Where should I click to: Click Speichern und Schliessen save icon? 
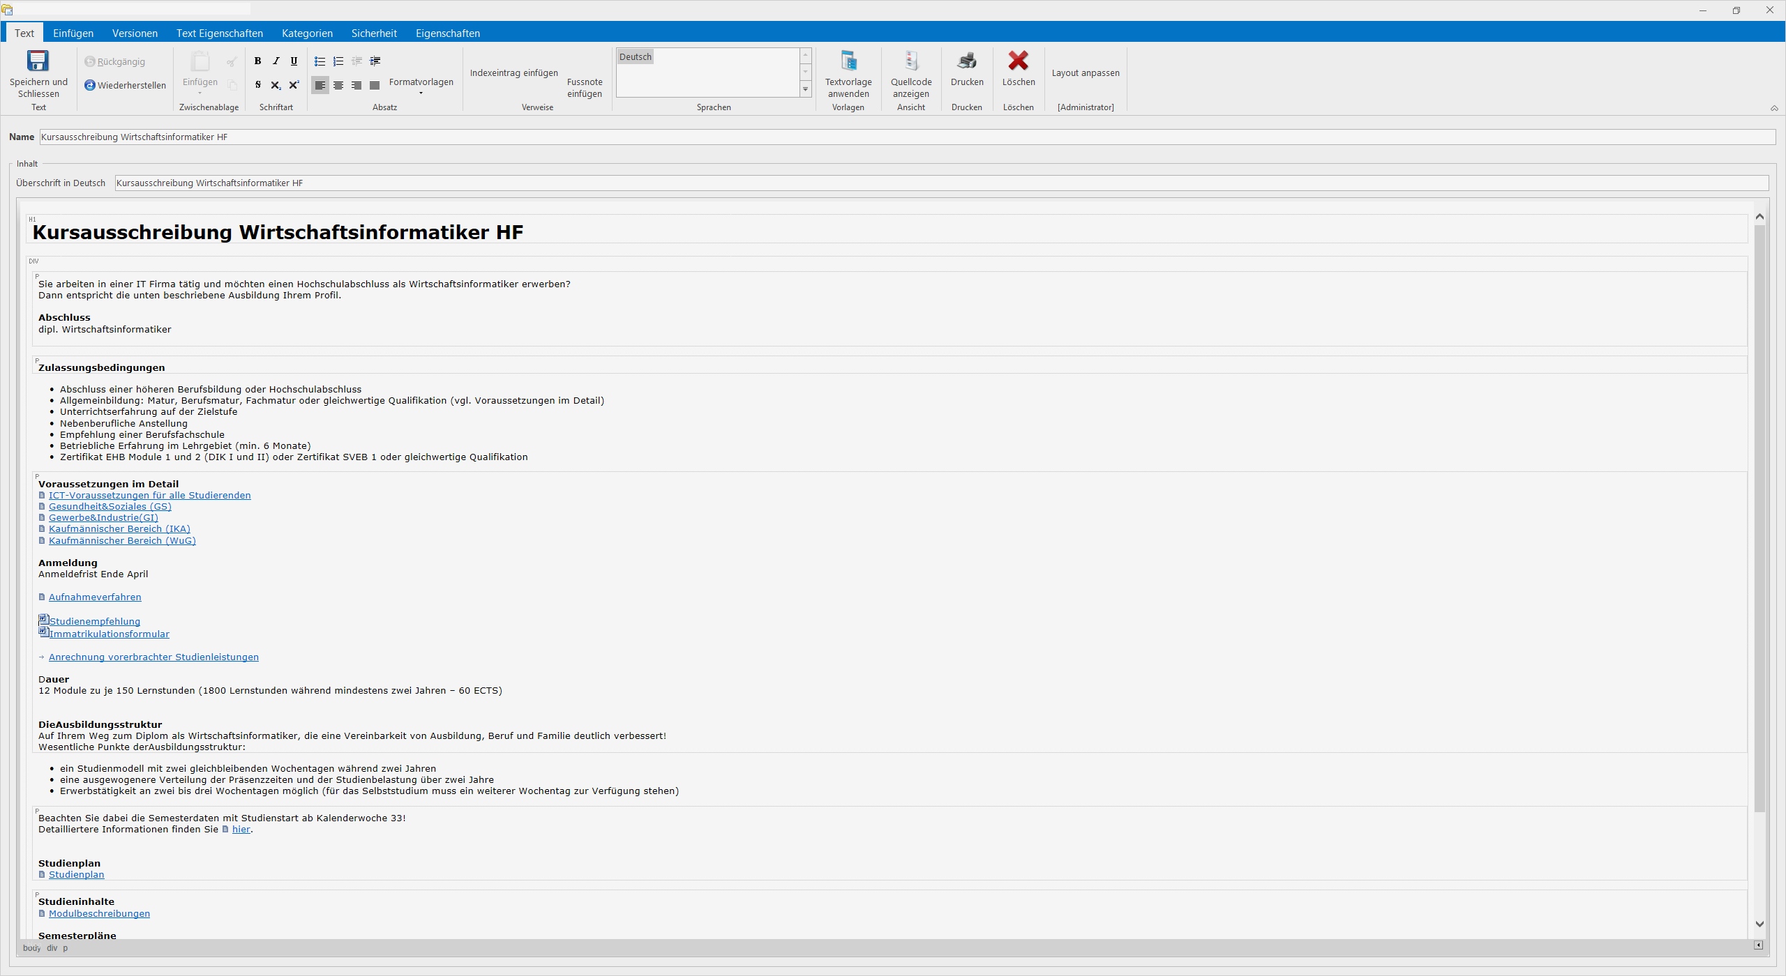tap(38, 61)
